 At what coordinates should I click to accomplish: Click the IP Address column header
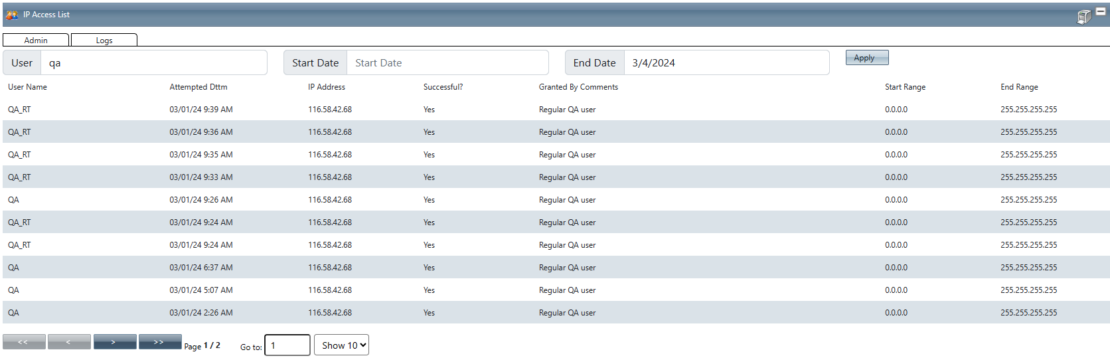[326, 87]
